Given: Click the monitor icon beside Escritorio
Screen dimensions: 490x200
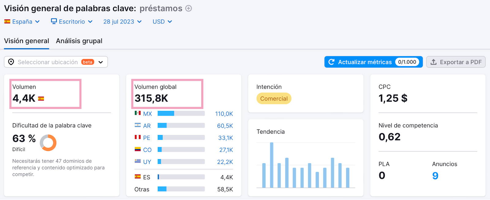Looking at the screenshot, I should (54, 21).
